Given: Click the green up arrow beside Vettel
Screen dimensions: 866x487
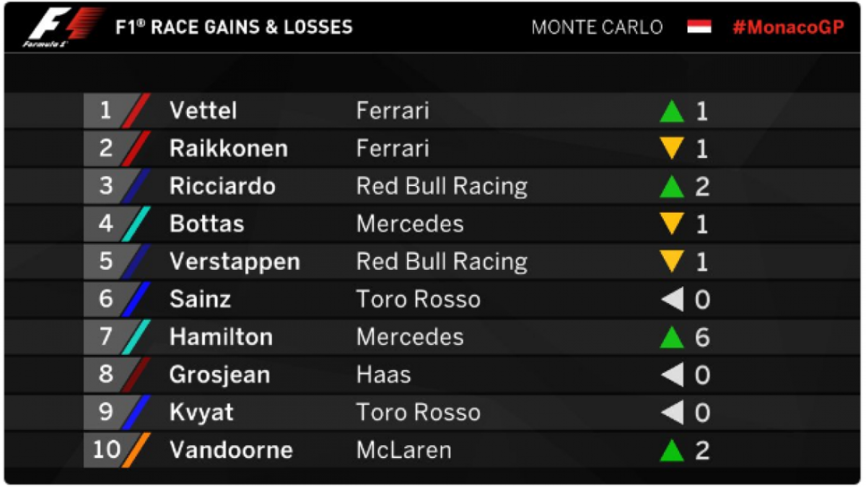Looking at the screenshot, I should pos(672,111).
